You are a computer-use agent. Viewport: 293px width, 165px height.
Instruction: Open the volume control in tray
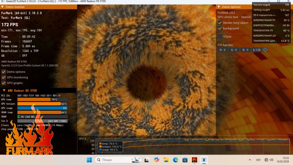[x=272, y=160]
